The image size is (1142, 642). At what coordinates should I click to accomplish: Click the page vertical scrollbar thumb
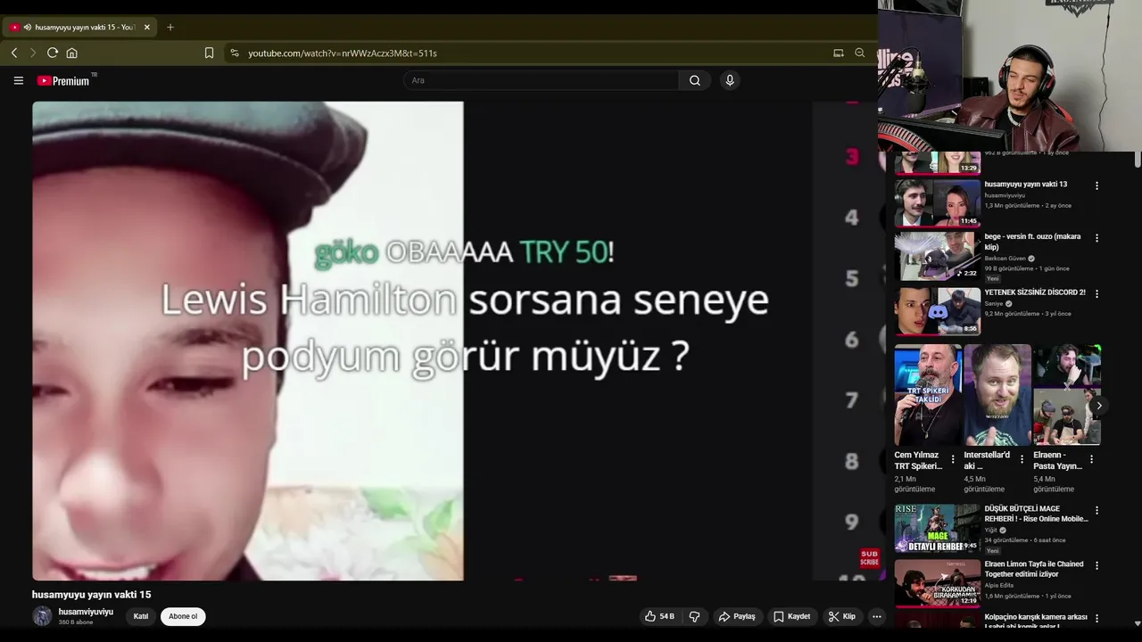[1137, 159]
